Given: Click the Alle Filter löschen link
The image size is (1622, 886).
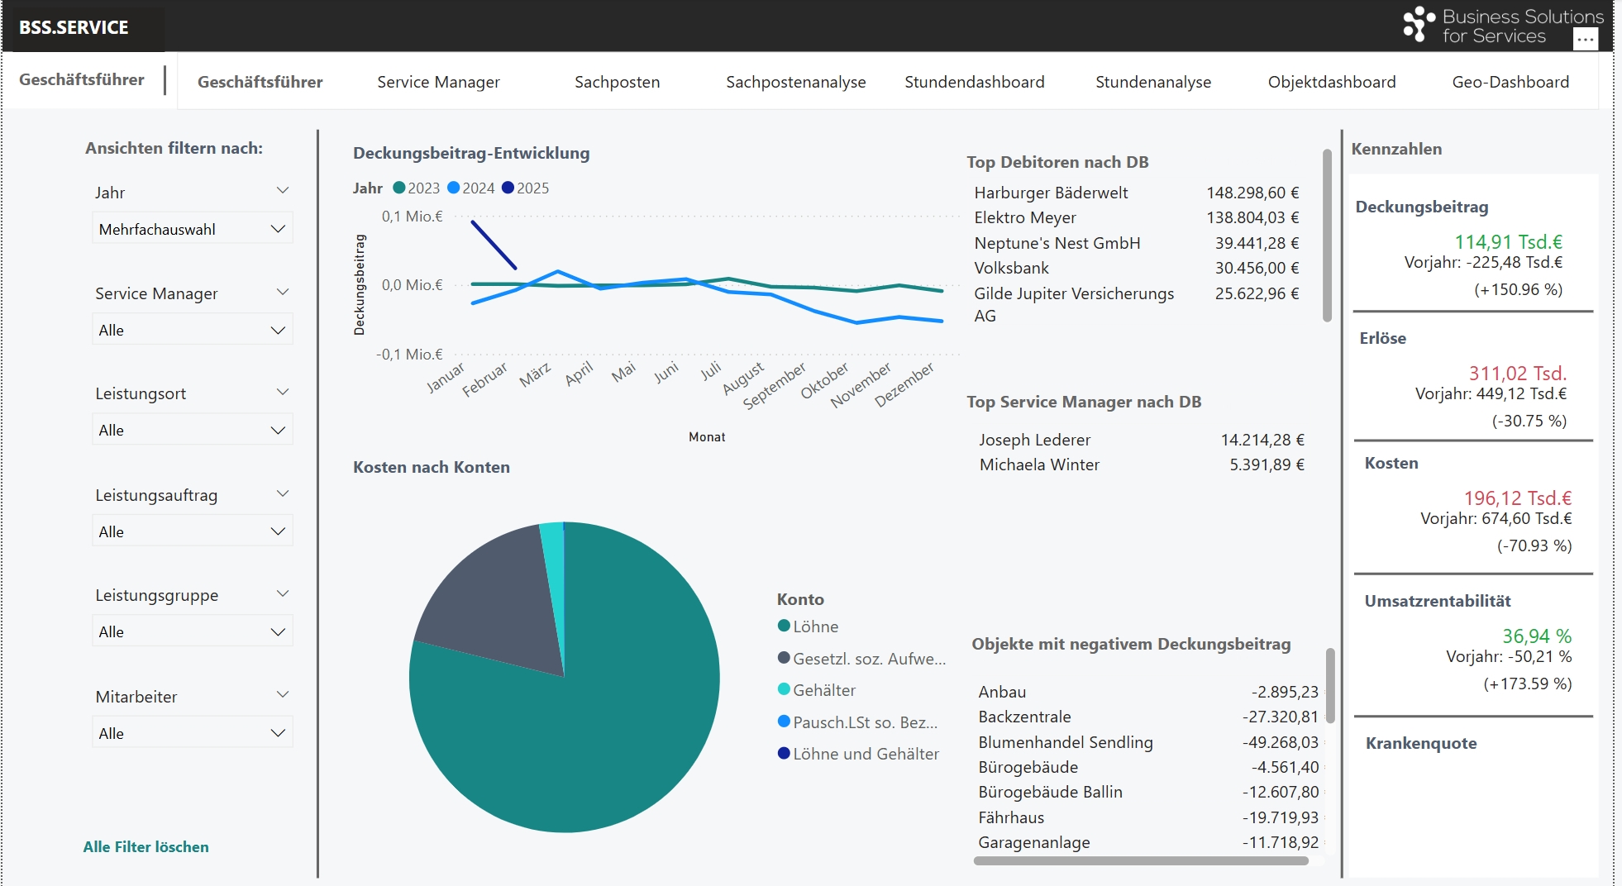Looking at the screenshot, I should coord(146,846).
